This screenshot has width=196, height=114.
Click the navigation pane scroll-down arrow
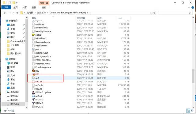(x=27, y=107)
